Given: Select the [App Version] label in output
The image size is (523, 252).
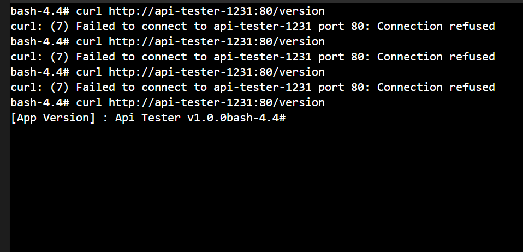Looking at the screenshot, I should click(53, 118).
